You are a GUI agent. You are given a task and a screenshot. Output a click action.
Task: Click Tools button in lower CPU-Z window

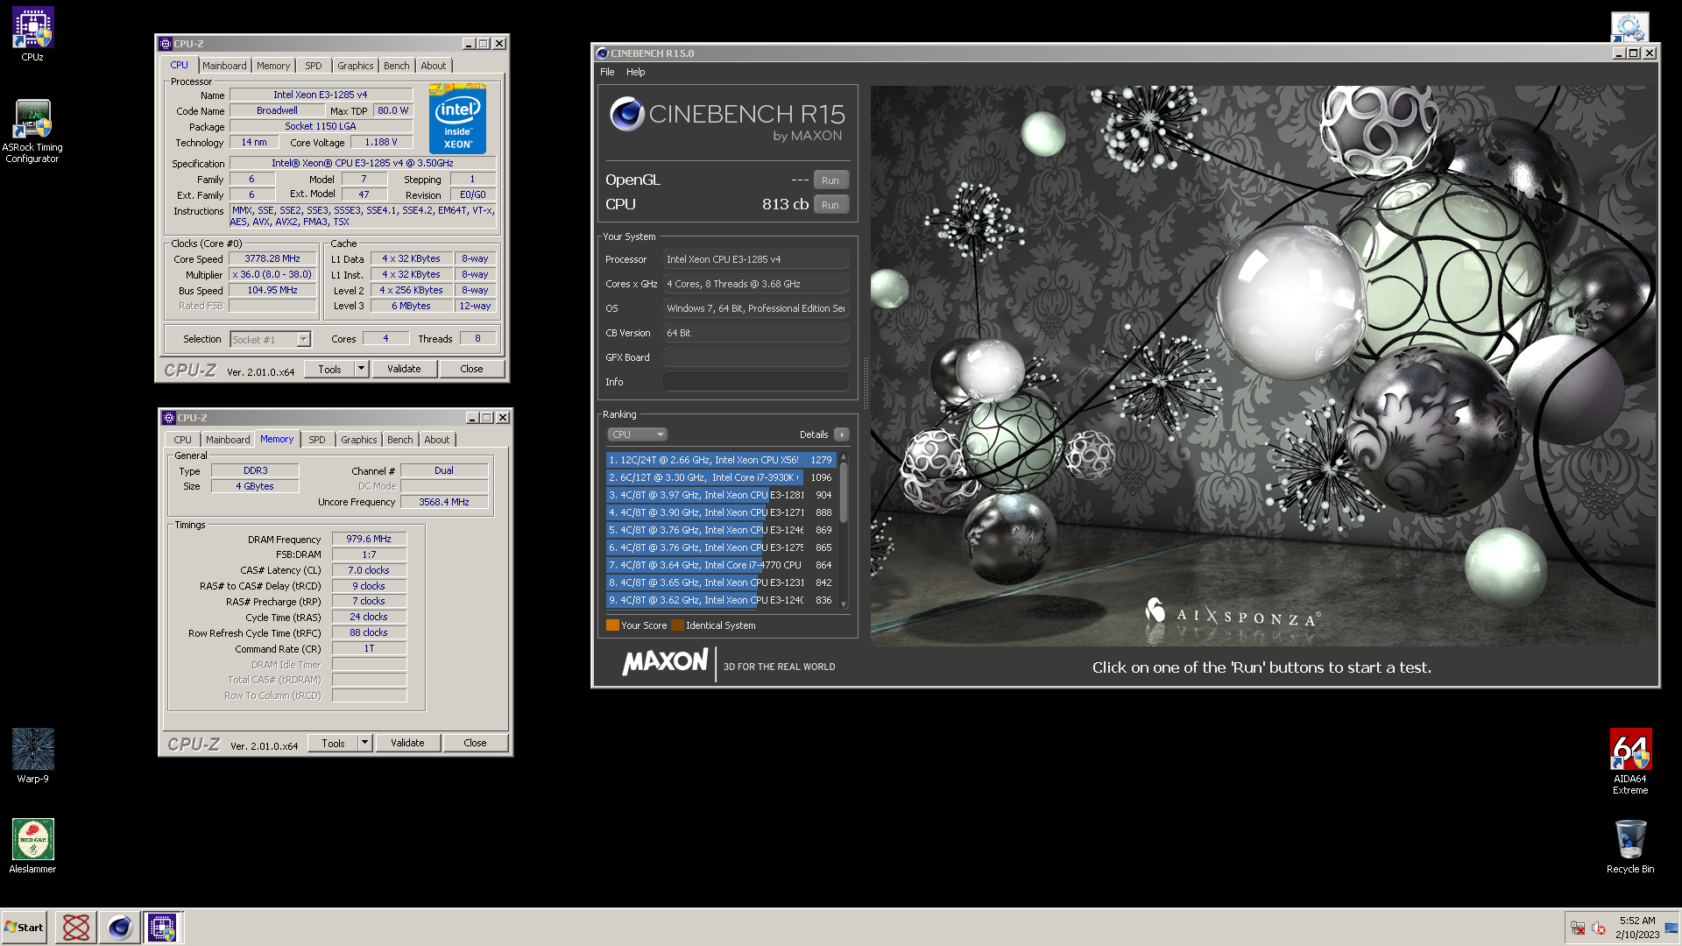[334, 744]
